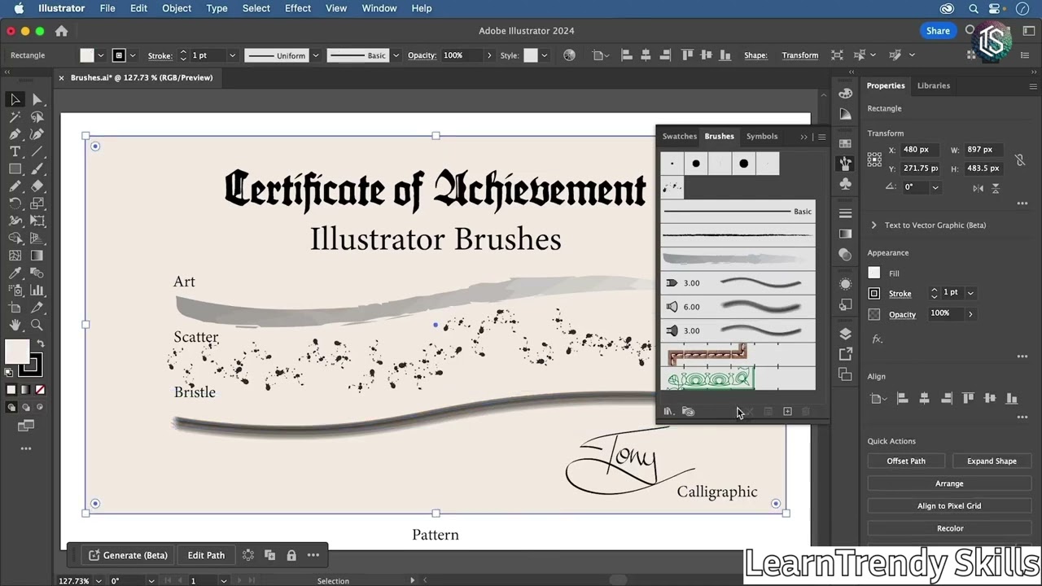Click the Recolor quick action
This screenshot has height=586, width=1042.
pos(949,528)
